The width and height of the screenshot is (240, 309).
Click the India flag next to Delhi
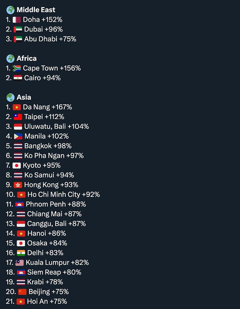pyautogui.click(x=21, y=253)
